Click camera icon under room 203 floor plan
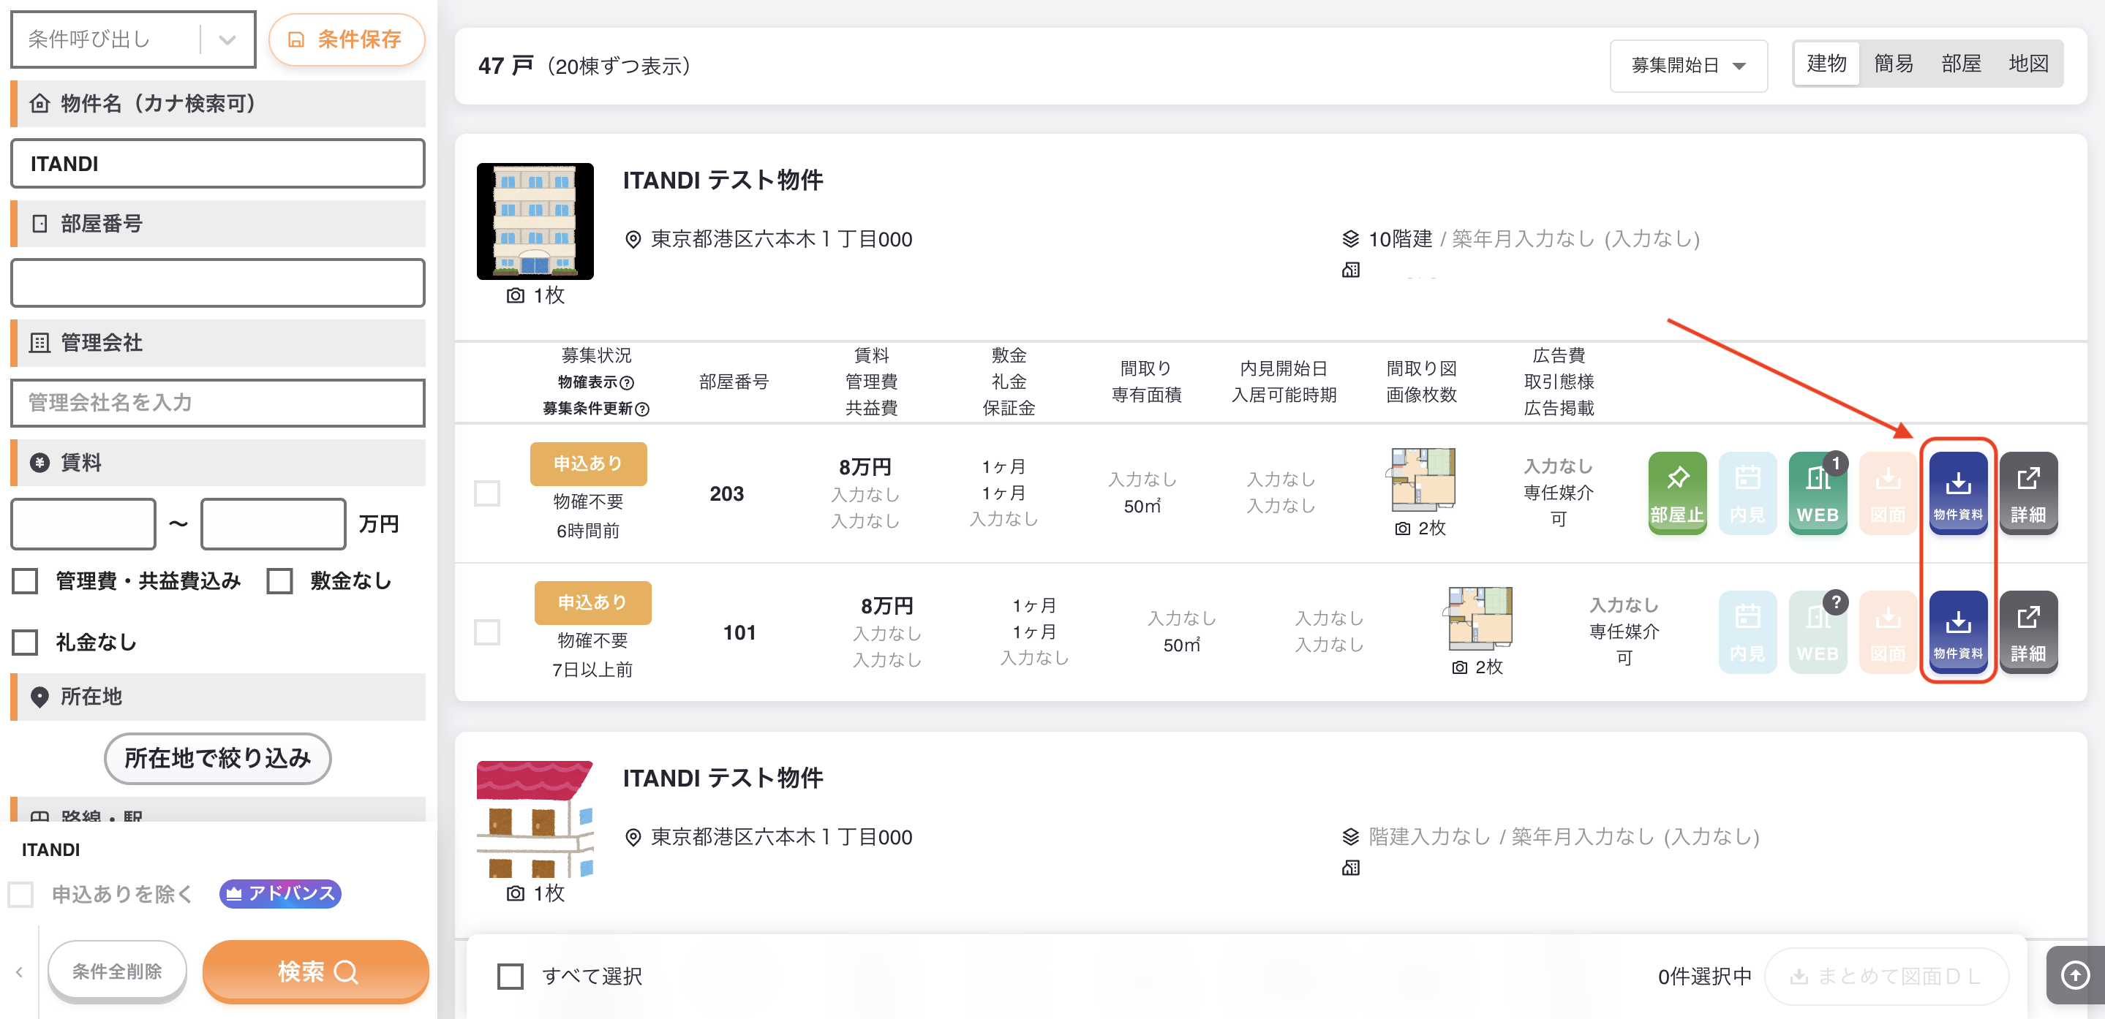 pyautogui.click(x=1402, y=529)
